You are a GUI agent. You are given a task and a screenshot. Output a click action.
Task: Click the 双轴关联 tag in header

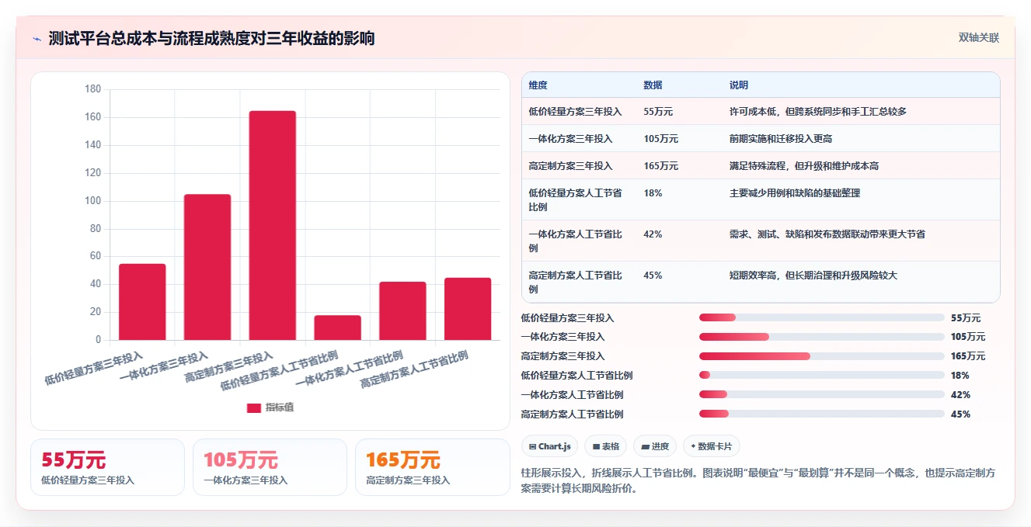pyautogui.click(x=978, y=38)
